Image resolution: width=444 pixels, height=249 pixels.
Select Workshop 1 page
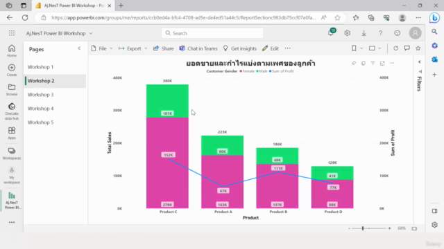(55, 67)
